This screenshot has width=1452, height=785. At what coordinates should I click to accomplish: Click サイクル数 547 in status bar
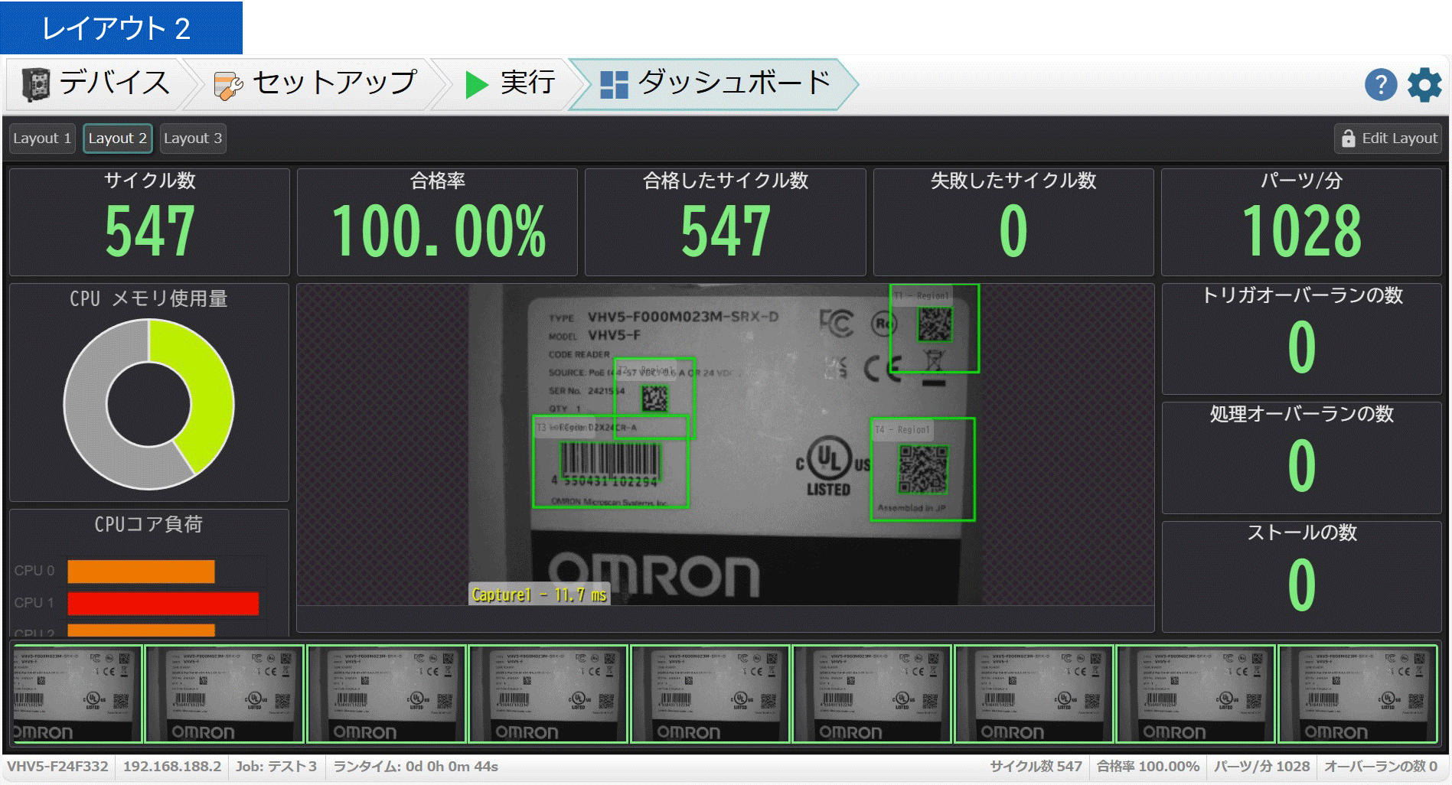1036,767
